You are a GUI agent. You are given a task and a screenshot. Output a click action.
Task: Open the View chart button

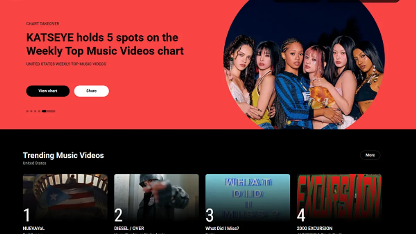point(48,91)
